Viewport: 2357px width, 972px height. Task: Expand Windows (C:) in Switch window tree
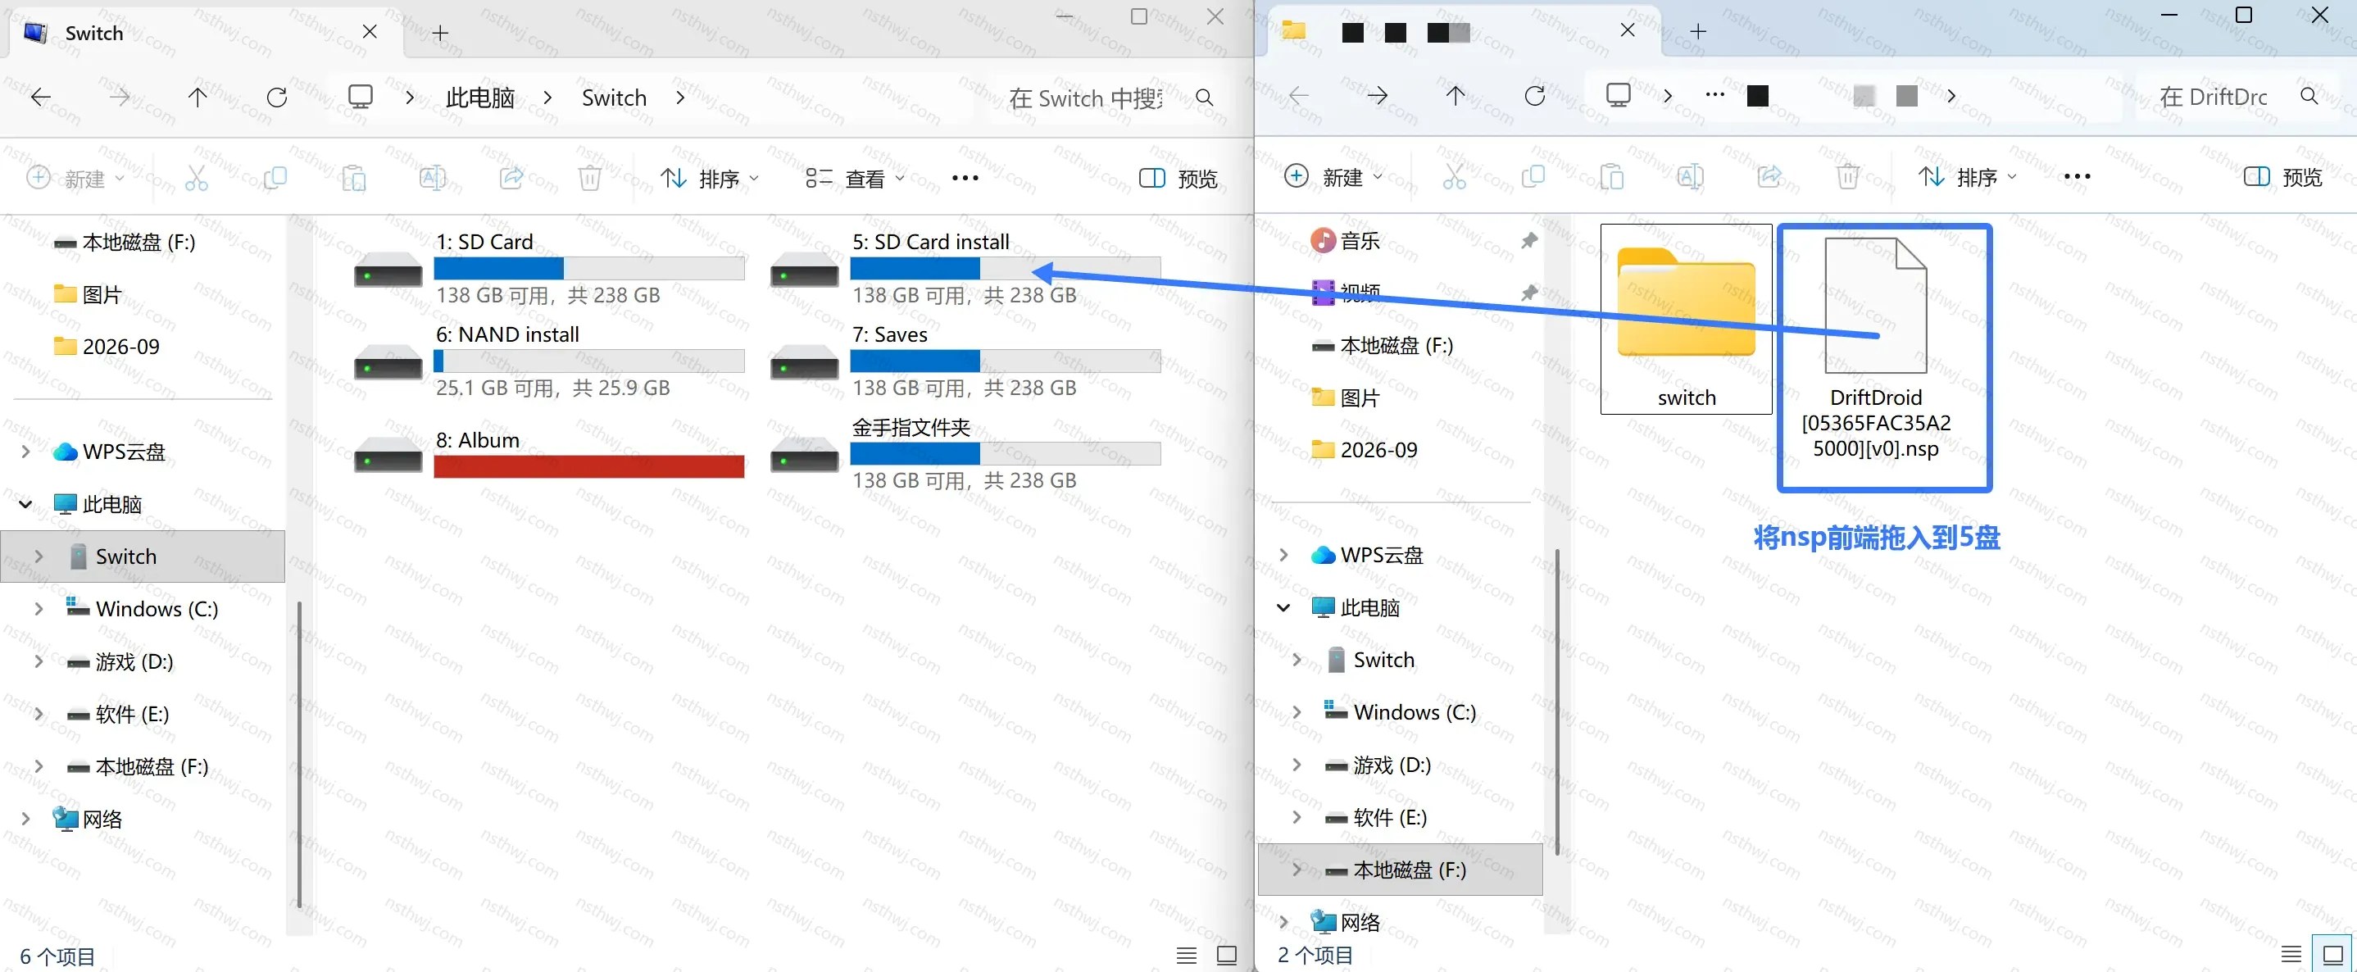39,609
